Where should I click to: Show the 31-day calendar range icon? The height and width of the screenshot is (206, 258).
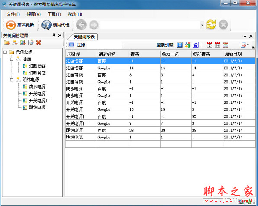(x=217, y=45)
